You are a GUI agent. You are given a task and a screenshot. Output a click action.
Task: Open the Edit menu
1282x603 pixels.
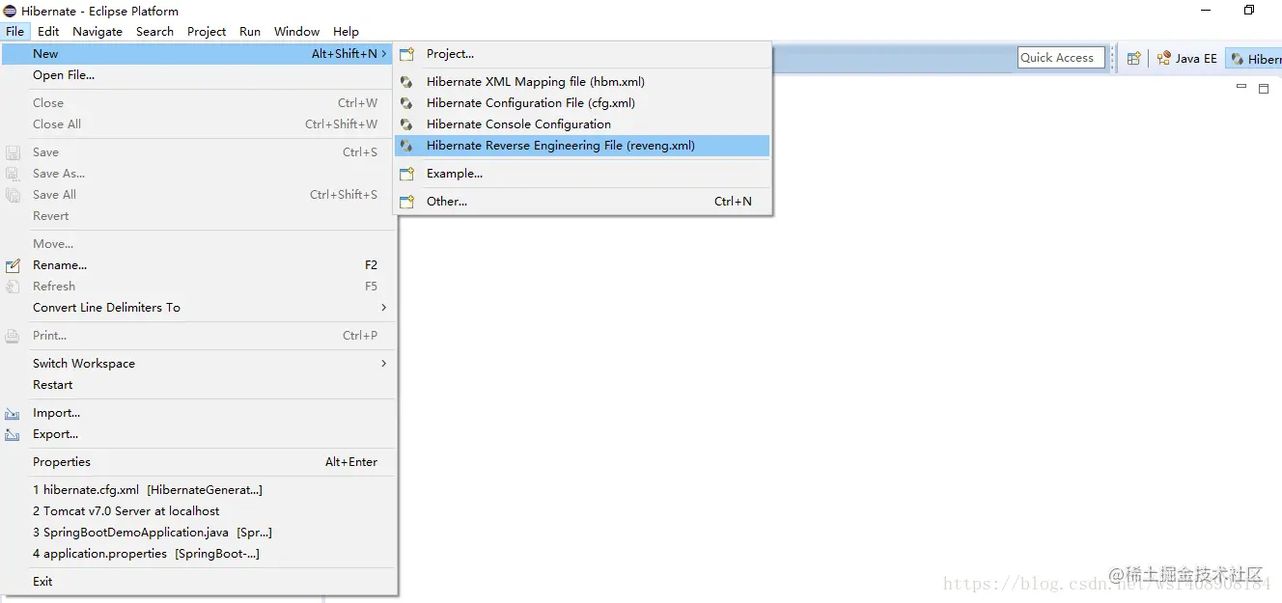(48, 31)
